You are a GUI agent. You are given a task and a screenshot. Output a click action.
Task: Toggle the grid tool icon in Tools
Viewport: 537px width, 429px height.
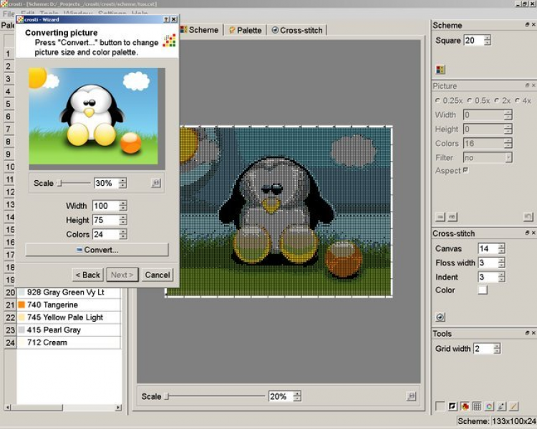[x=477, y=406]
